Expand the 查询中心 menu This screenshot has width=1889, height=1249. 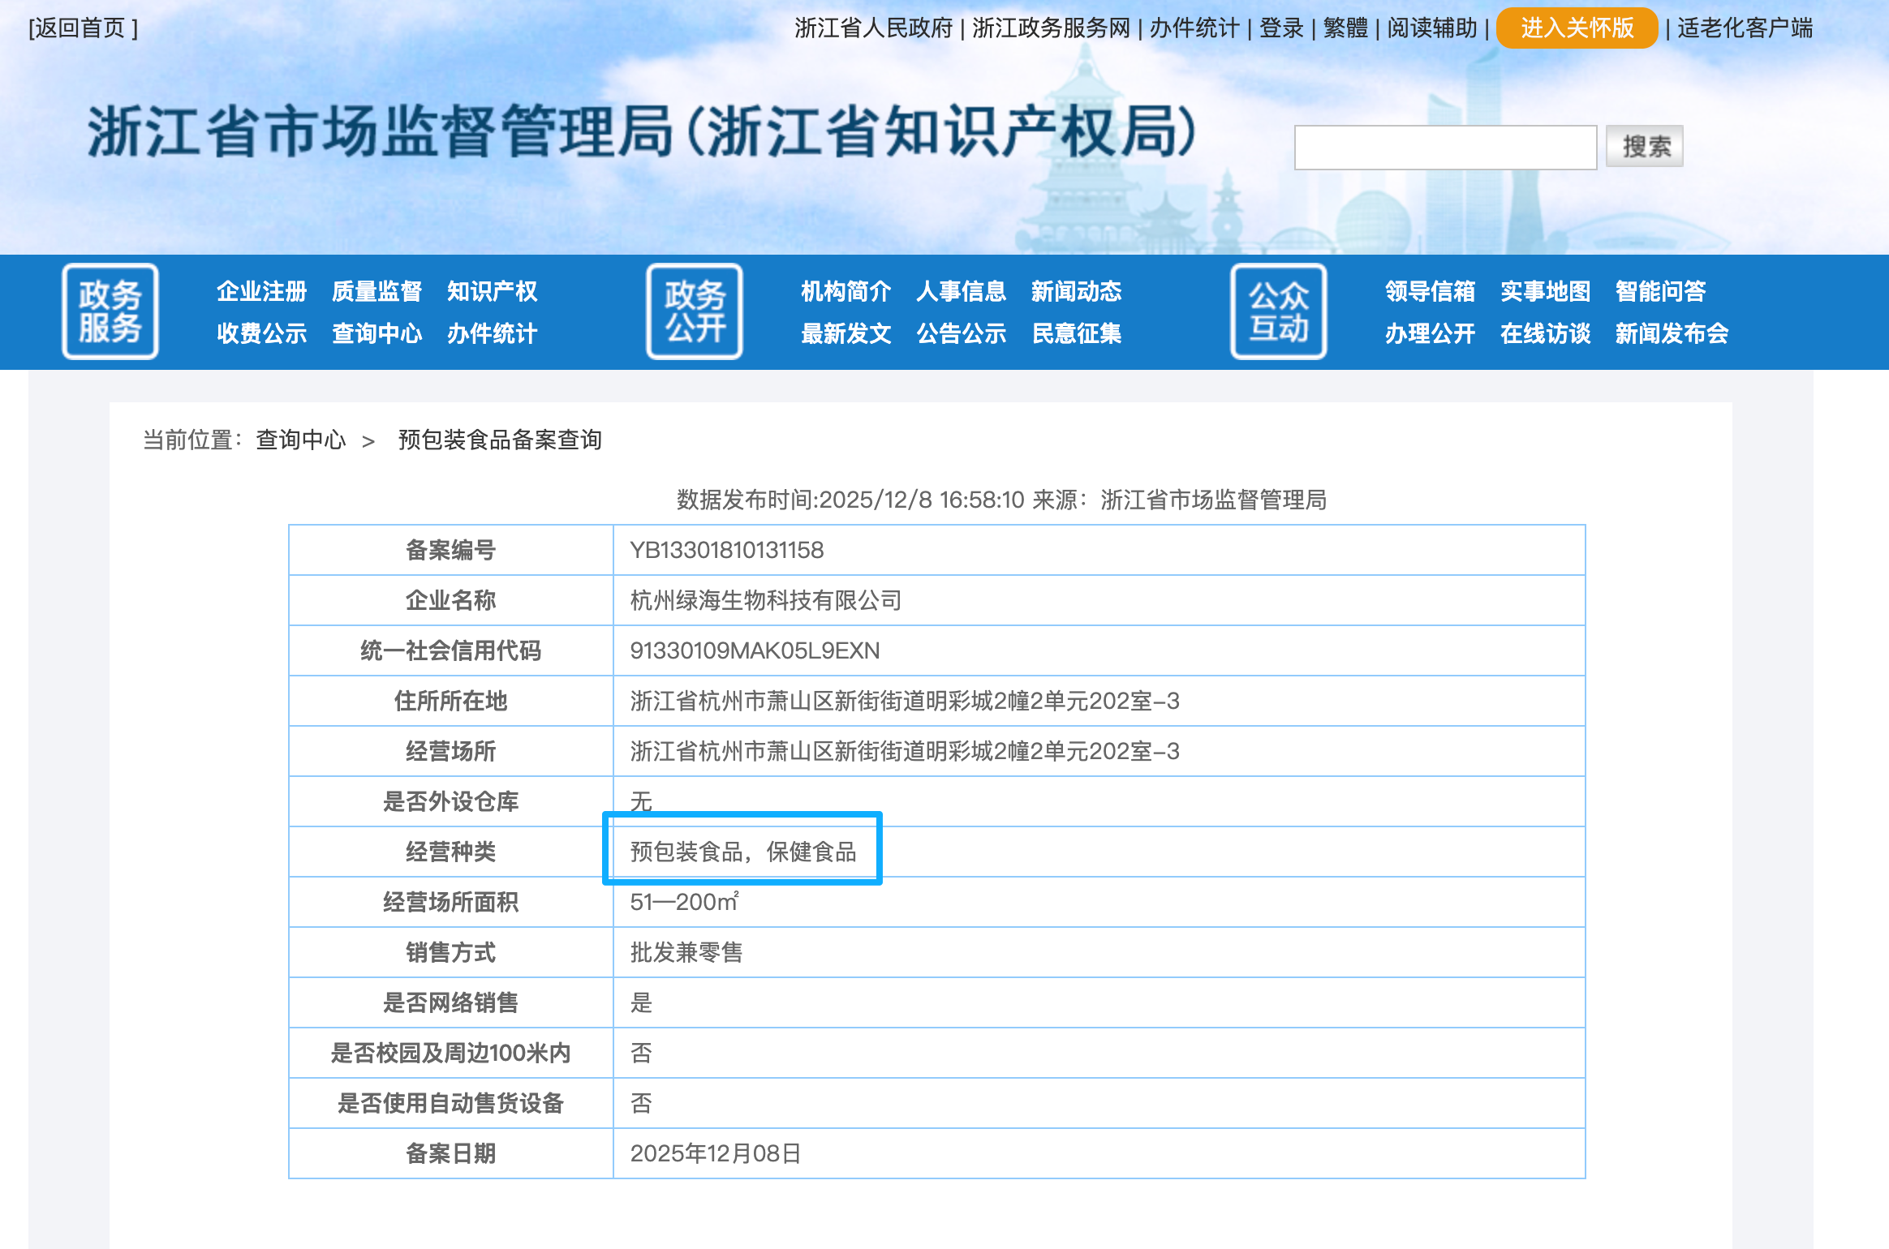[x=377, y=333]
